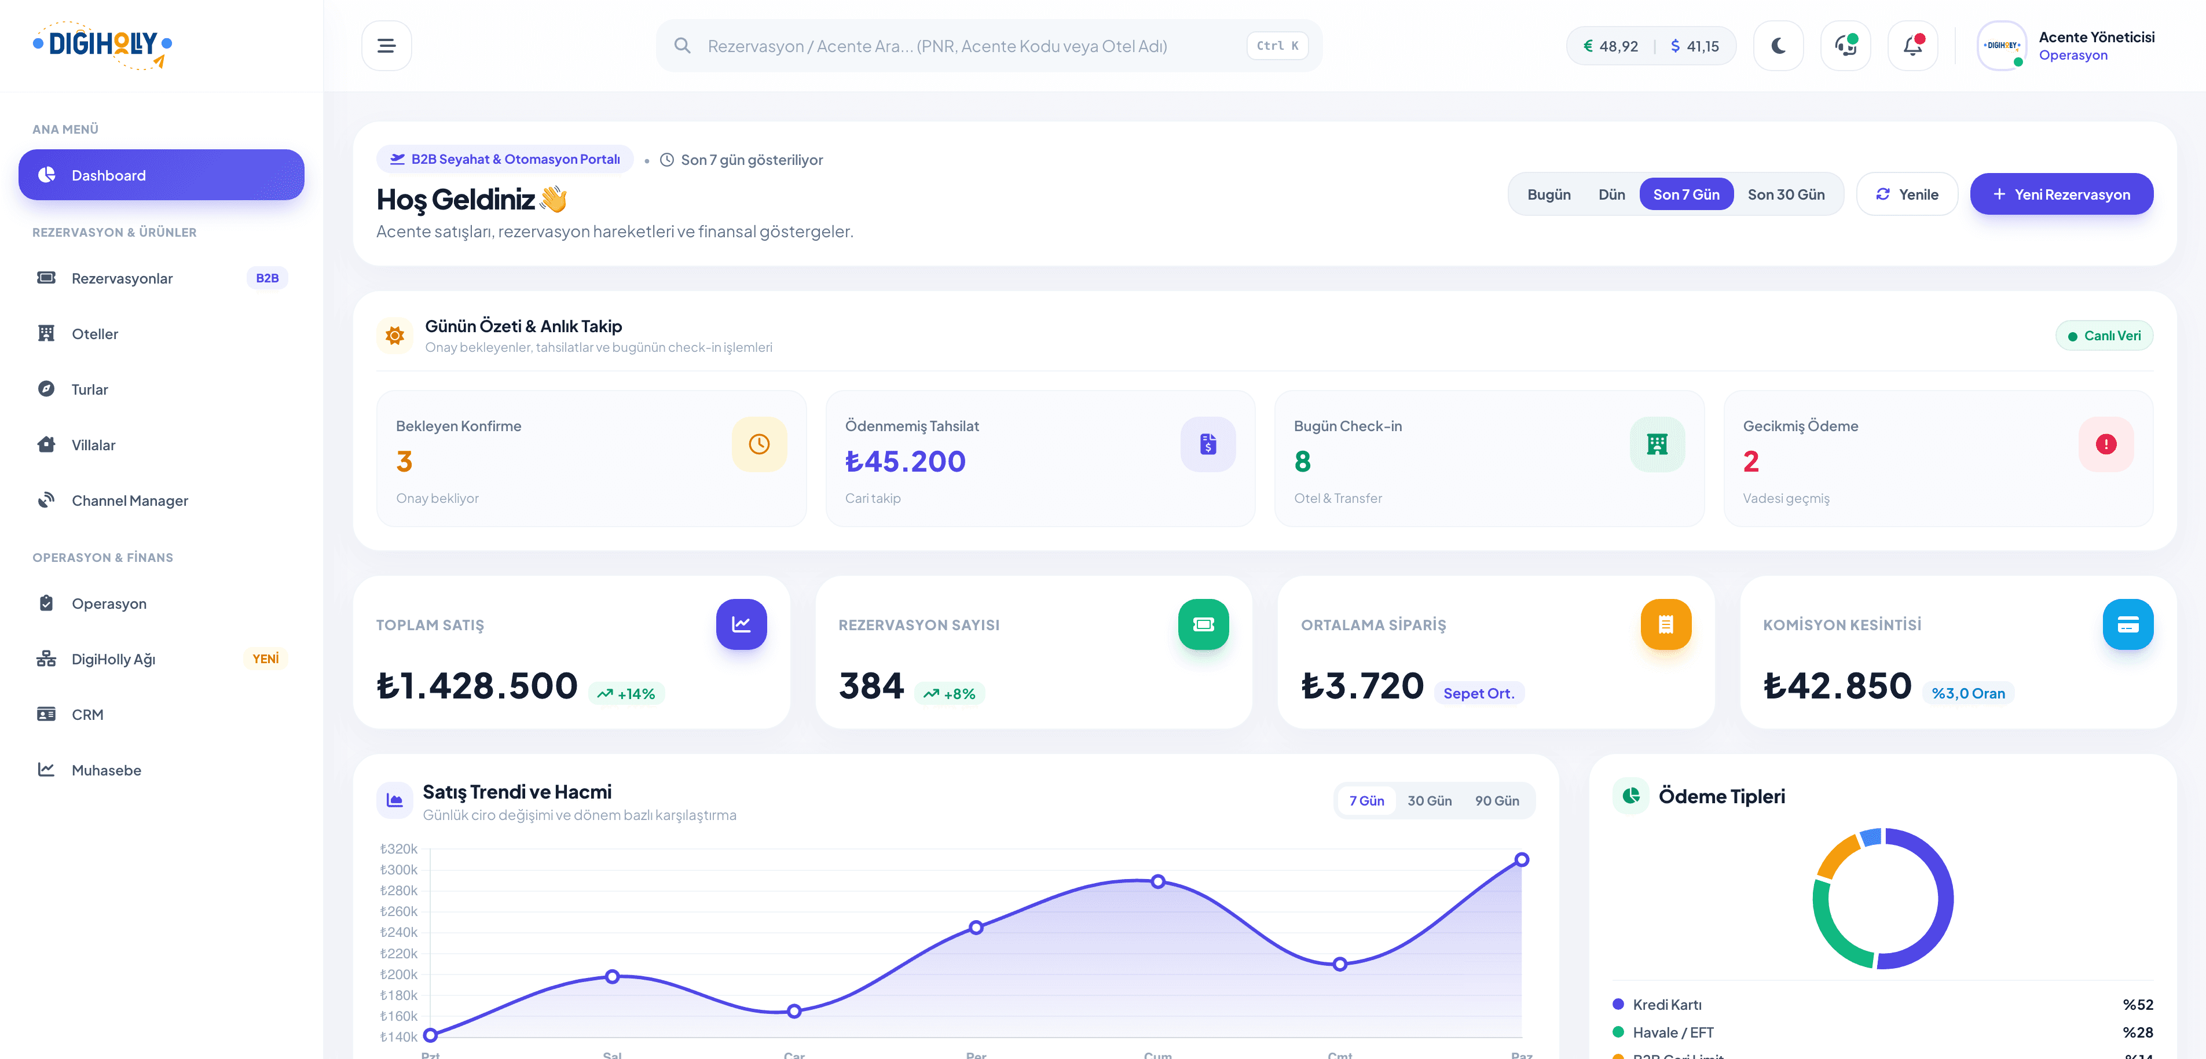Image resolution: width=2206 pixels, height=1059 pixels.
Task: Select the Son 30 Gün range
Action: [1786, 194]
